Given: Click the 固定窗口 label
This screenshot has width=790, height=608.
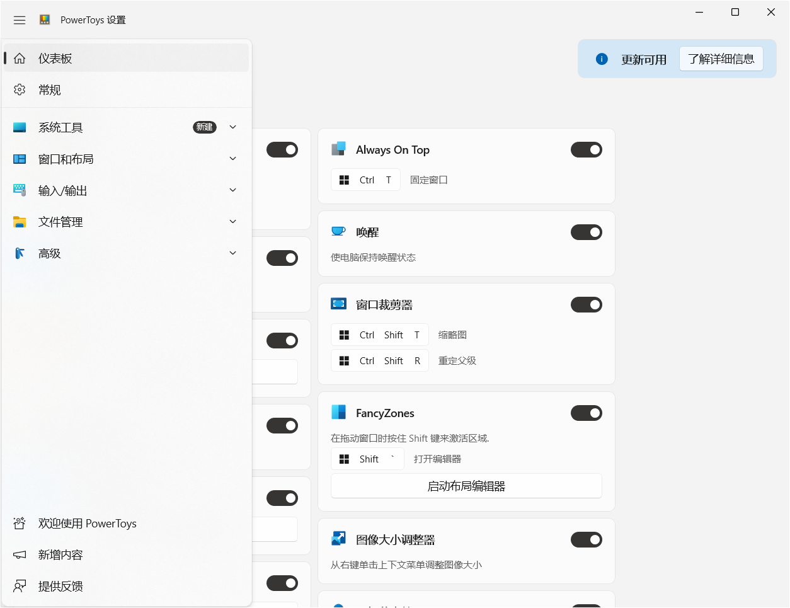Looking at the screenshot, I should click(x=429, y=180).
